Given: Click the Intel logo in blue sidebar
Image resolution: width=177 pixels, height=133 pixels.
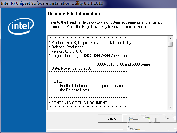Looking at the screenshot, I should pos(21,26).
